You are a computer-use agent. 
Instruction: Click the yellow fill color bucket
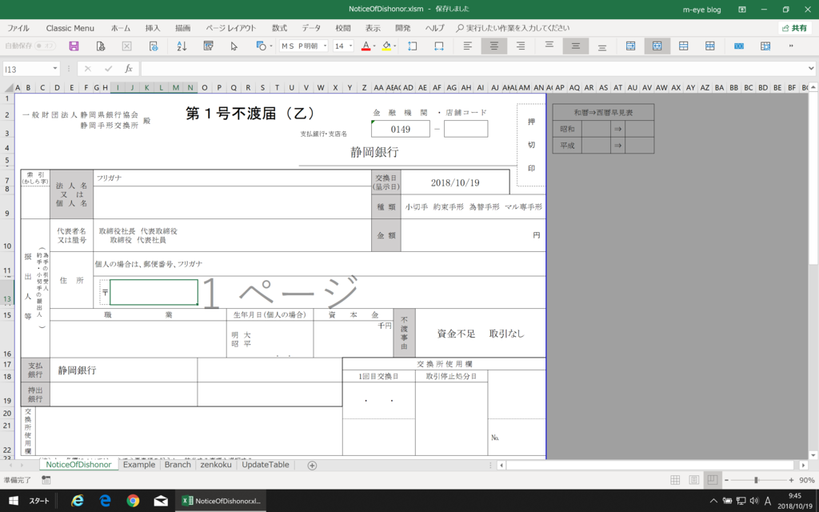[x=386, y=46]
